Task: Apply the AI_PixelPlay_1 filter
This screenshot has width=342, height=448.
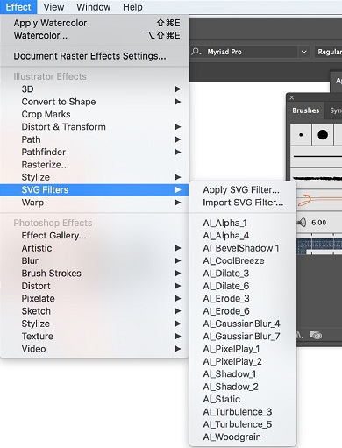Action: point(243,349)
